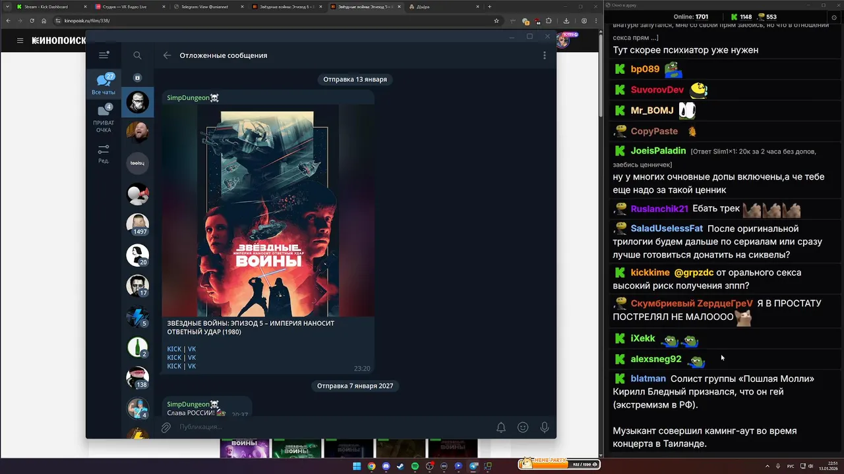Click username bp089 in Kick chat

tap(645, 69)
